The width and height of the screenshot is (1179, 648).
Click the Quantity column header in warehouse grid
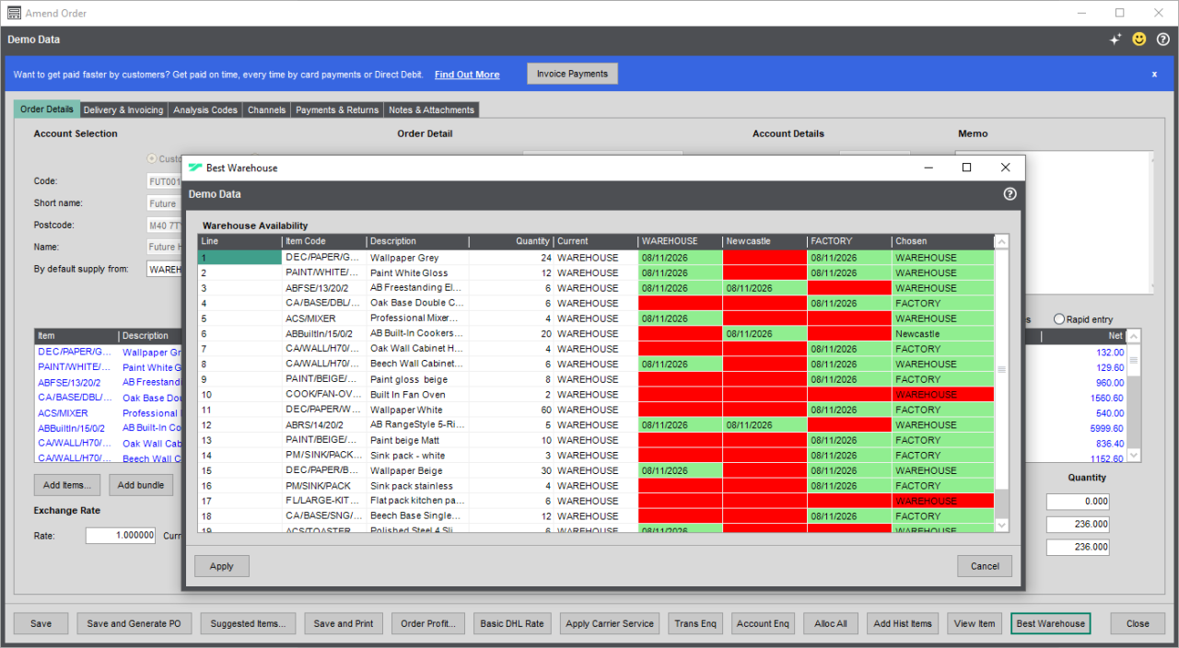(510, 241)
